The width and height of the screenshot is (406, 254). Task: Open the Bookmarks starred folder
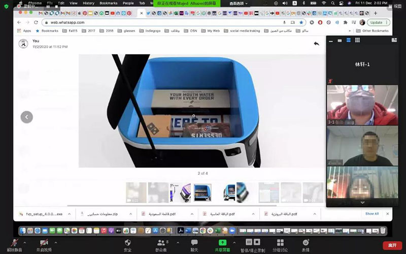tap(47, 30)
